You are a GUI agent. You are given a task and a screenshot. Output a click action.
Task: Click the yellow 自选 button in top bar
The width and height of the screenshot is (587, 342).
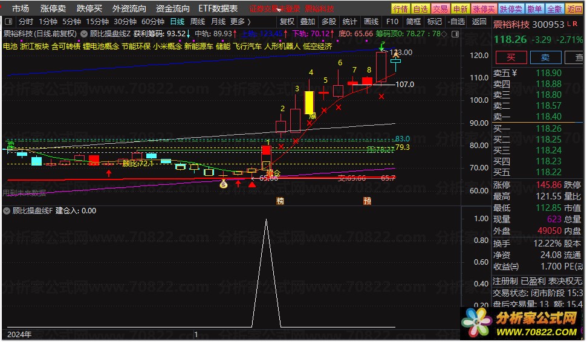point(420,8)
